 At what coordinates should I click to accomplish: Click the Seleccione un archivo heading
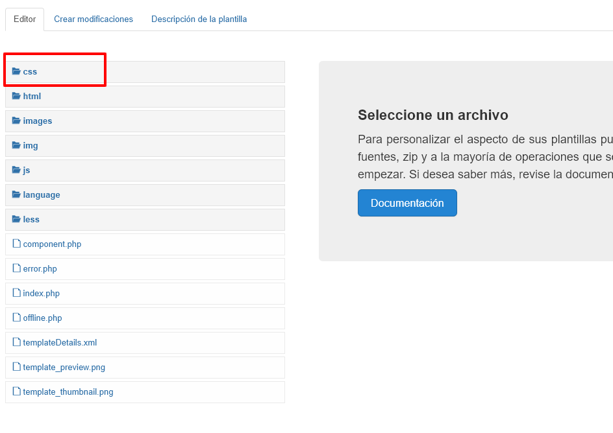[x=433, y=115]
